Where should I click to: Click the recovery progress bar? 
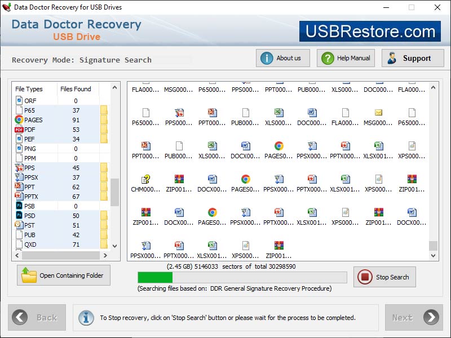pos(241,277)
